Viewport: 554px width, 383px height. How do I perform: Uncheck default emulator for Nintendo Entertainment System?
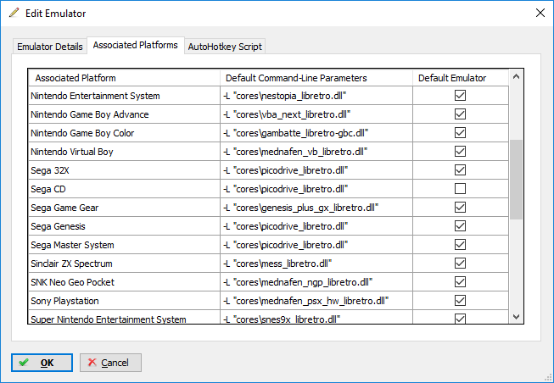click(460, 95)
